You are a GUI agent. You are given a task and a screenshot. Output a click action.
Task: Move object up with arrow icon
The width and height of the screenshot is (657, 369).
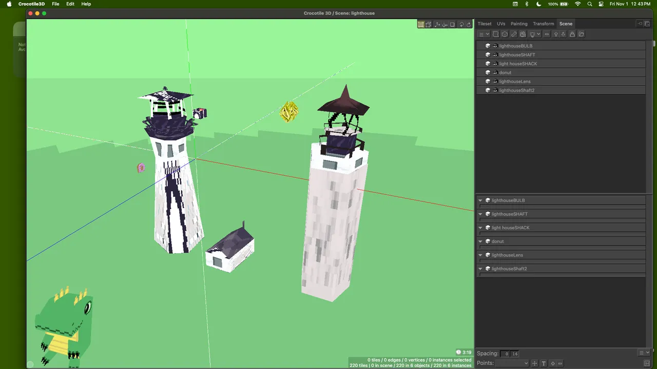(556, 34)
